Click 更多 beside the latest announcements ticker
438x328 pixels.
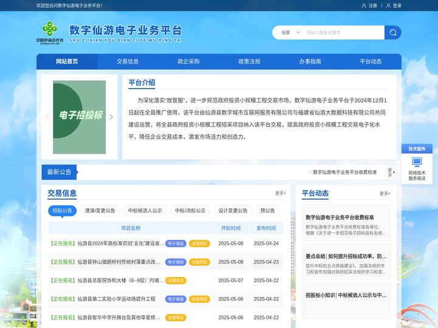(391, 172)
